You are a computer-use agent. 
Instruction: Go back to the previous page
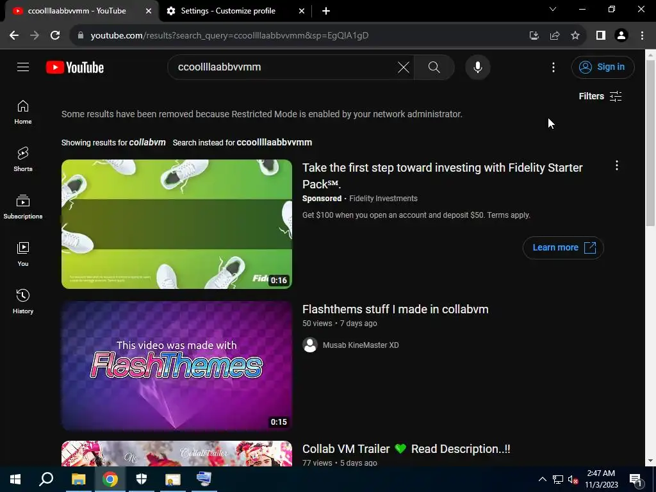point(14,36)
